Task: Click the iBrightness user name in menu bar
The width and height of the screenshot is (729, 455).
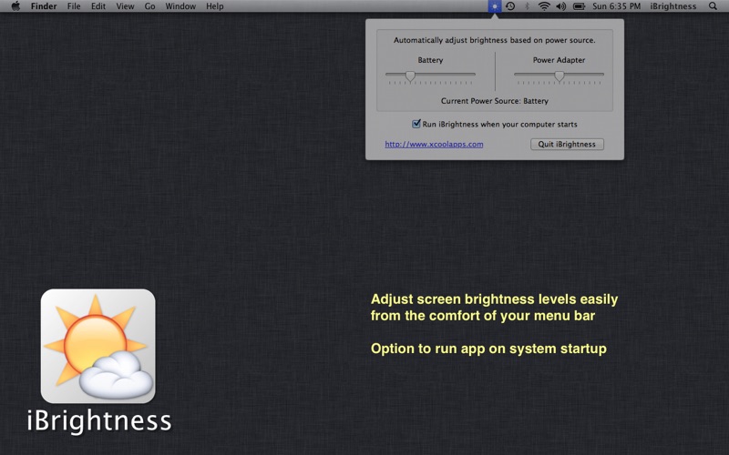Action: [673, 6]
